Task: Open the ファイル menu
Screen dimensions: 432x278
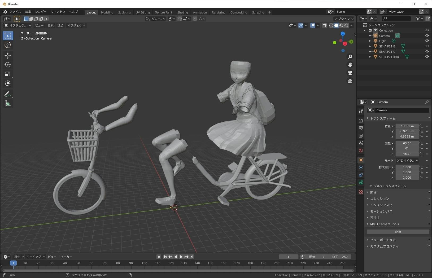Action: coord(15,12)
